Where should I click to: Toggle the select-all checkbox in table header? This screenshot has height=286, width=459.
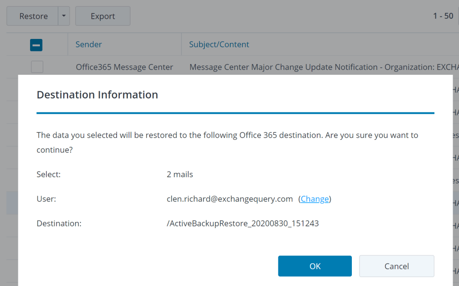tap(36, 45)
